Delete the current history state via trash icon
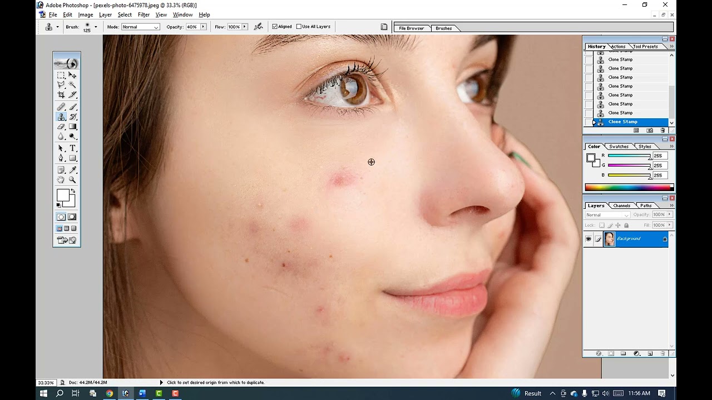This screenshot has height=400, width=712. coord(662,131)
